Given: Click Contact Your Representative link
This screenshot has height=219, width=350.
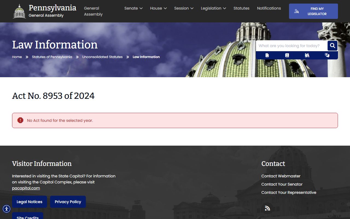Looking at the screenshot, I should pos(289,192).
